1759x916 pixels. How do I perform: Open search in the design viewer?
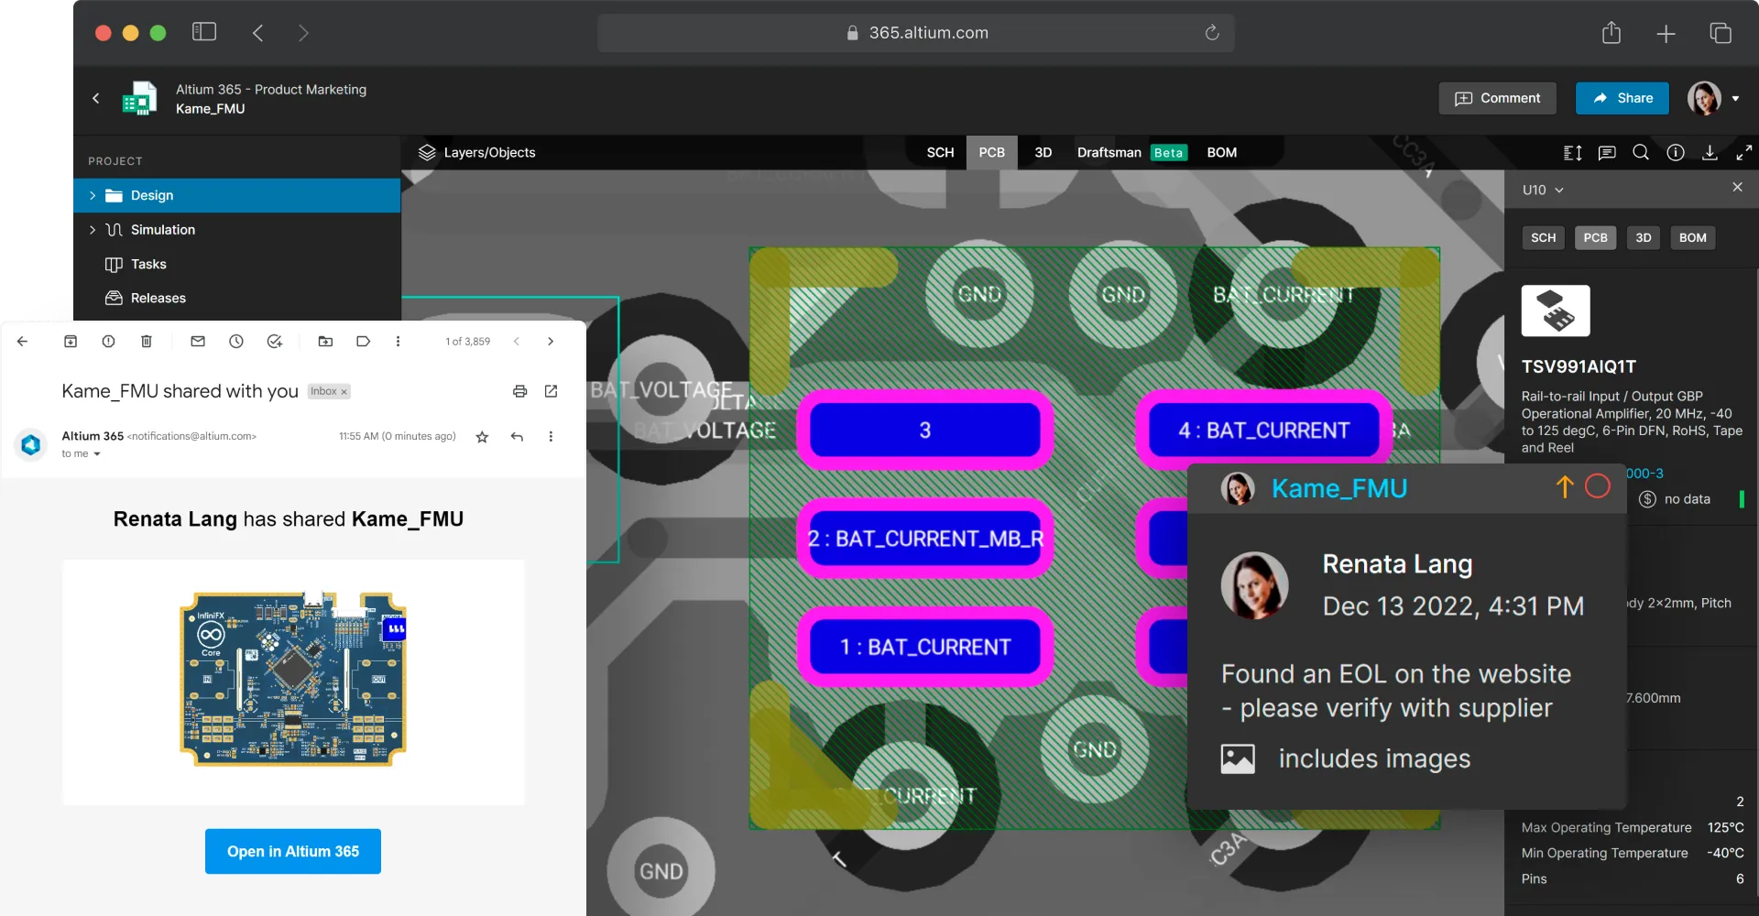[1640, 152]
